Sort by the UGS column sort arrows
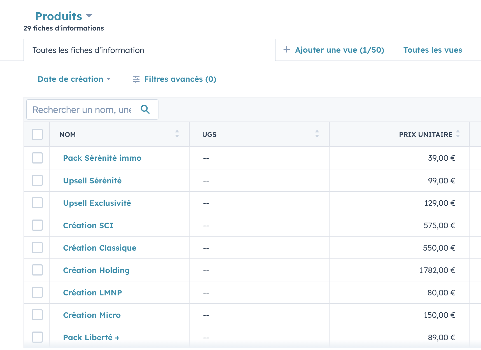Screen dimensions: 481x350 (x=317, y=134)
